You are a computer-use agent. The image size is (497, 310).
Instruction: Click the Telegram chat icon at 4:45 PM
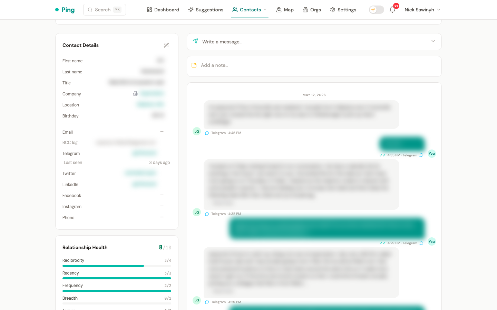tap(207, 133)
